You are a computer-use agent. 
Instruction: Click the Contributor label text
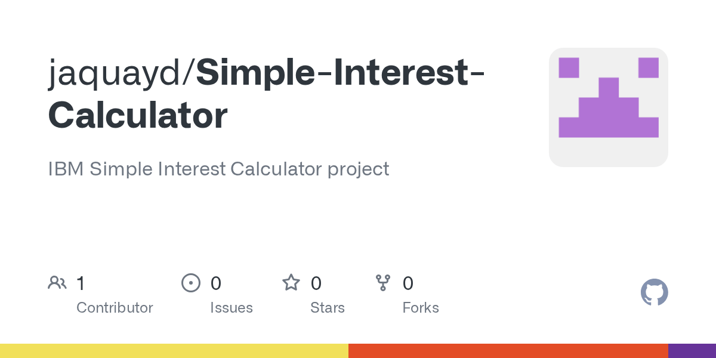tap(115, 308)
